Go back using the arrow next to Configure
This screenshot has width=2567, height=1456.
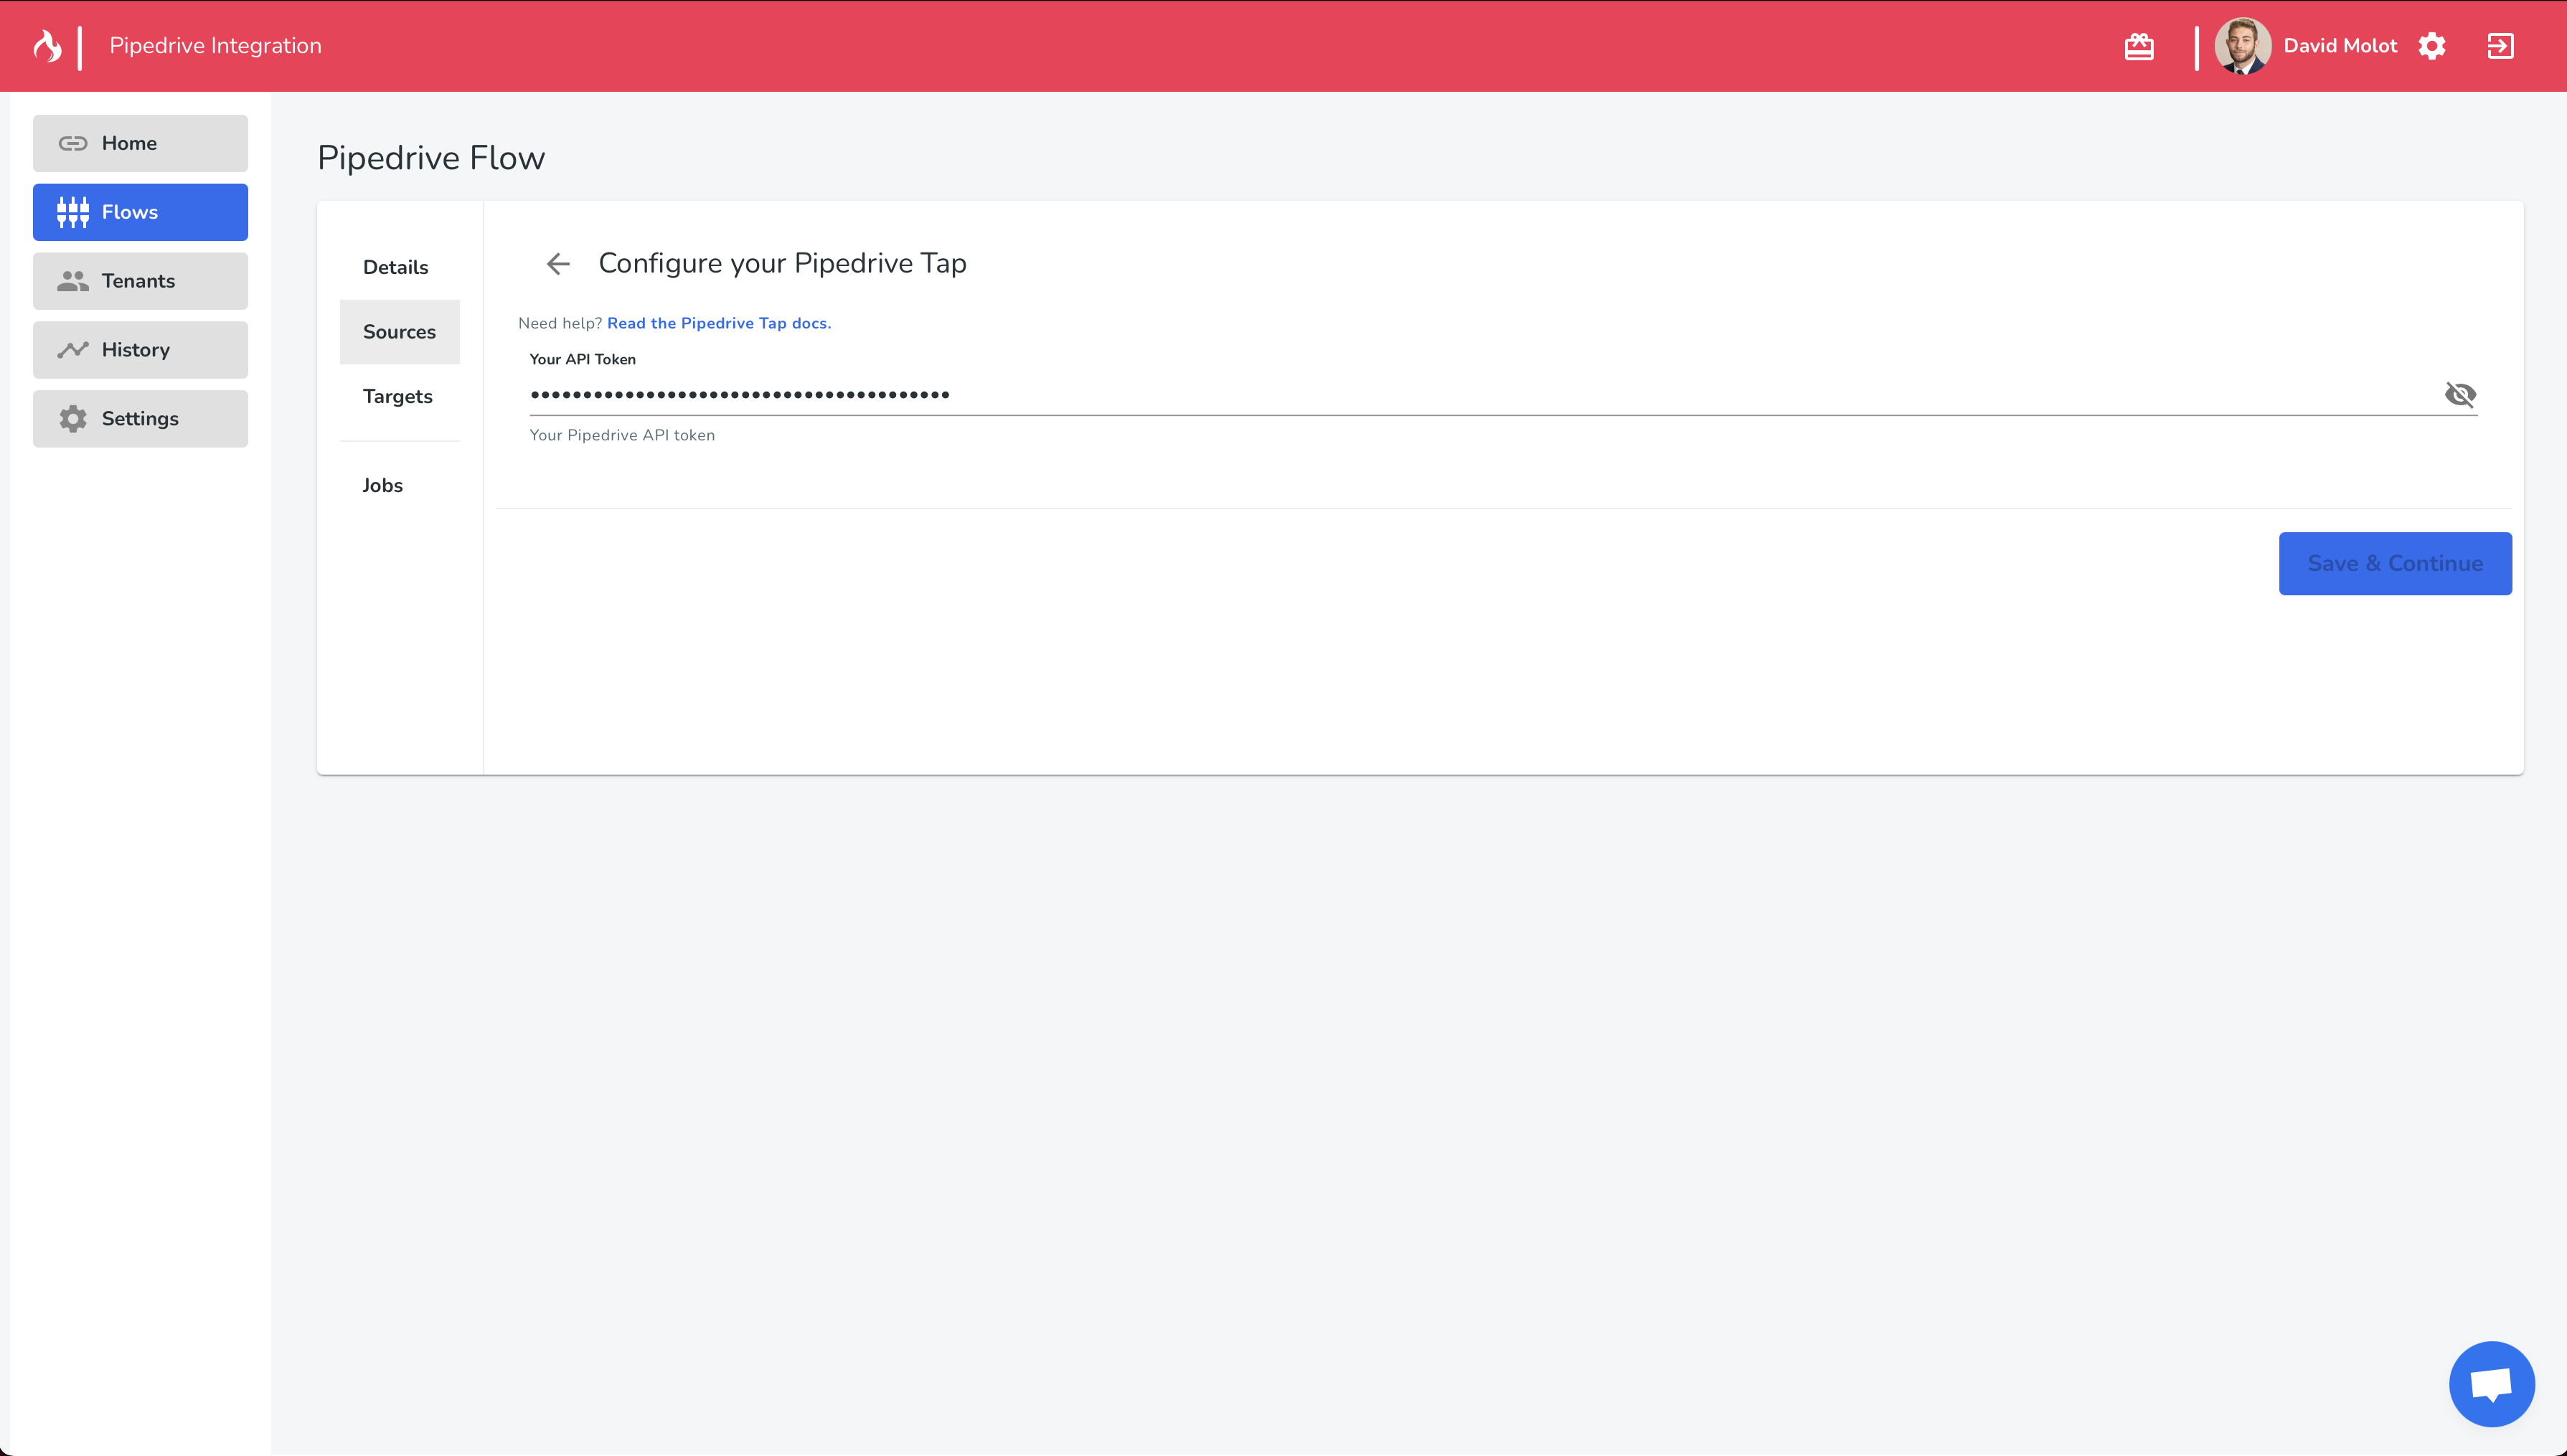click(x=558, y=263)
